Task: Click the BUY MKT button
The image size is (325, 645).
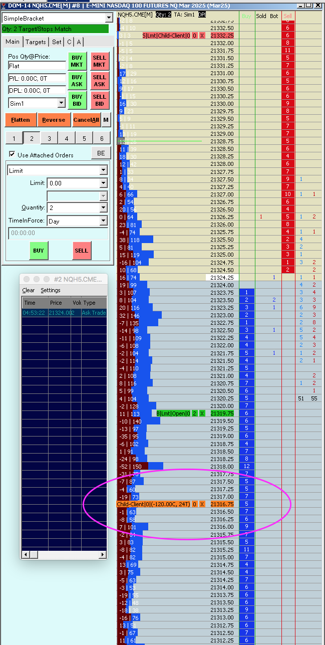Action: click(x=77, y=61)
